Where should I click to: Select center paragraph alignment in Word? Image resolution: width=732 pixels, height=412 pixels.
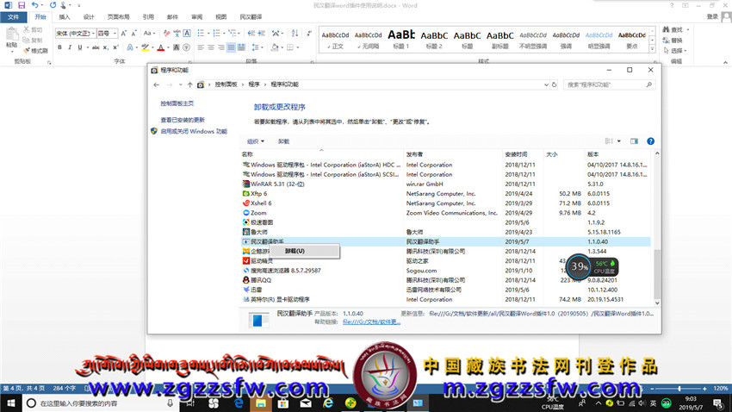[211, 47]
